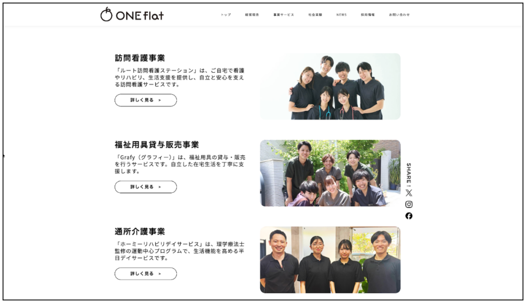The height and width of the screenshot is (303, 526).
Task: Click 詳しく見る under 福祉用具貸与販売事業
Action: [145, 187]
